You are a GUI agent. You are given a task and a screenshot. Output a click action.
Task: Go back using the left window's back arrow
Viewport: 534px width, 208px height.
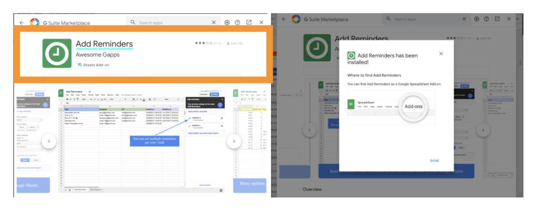[21, 22]
